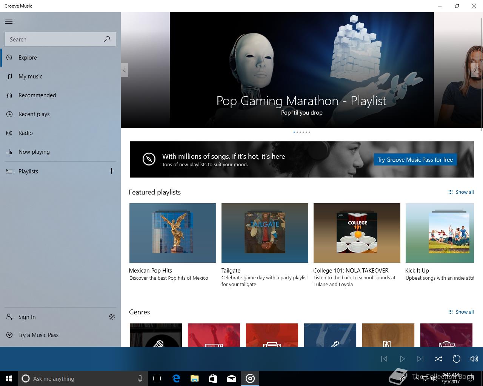
Task: Open College 101: NOLA TAKEOVER cover
Action: (357, 233)
